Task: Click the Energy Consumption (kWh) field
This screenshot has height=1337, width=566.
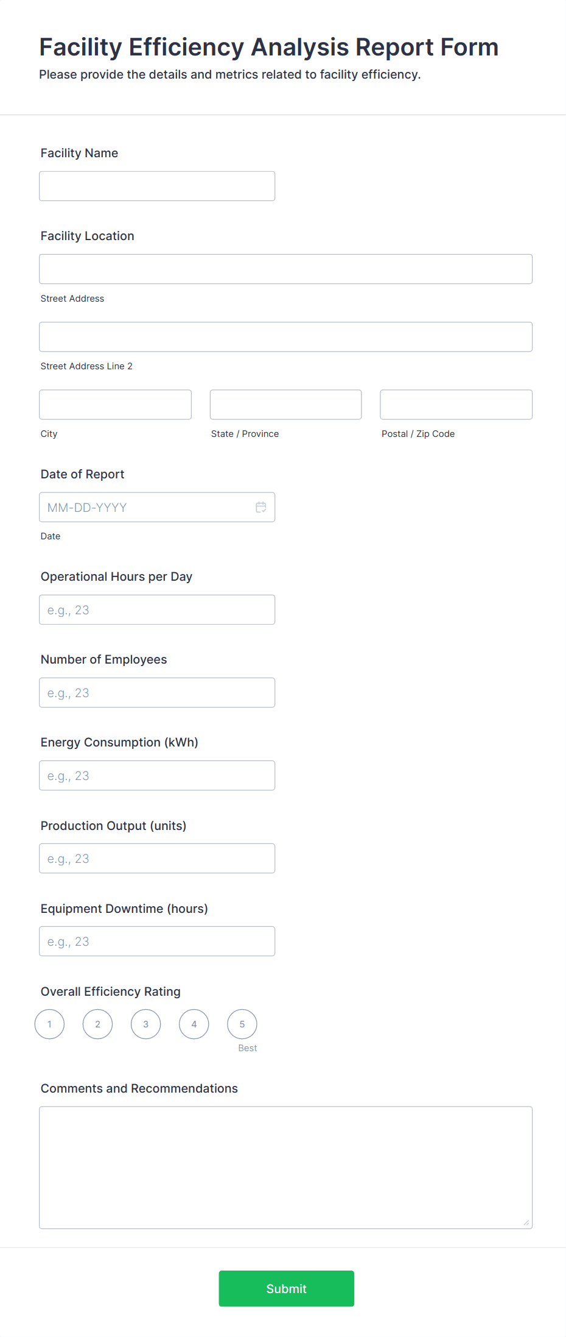Action: pos(157,775)
